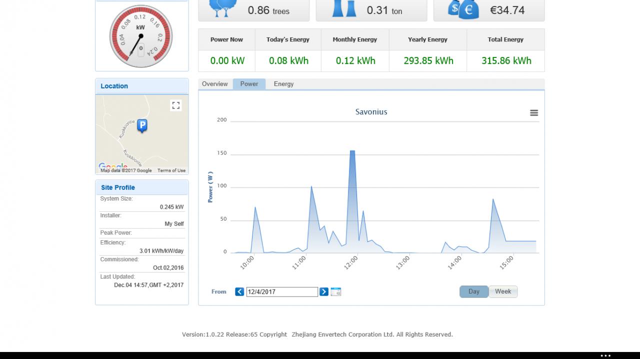The width and height of the screenshot is (640, 359).
Task: Click the Today's Energy column header
Action: click(x=288, y=39)
